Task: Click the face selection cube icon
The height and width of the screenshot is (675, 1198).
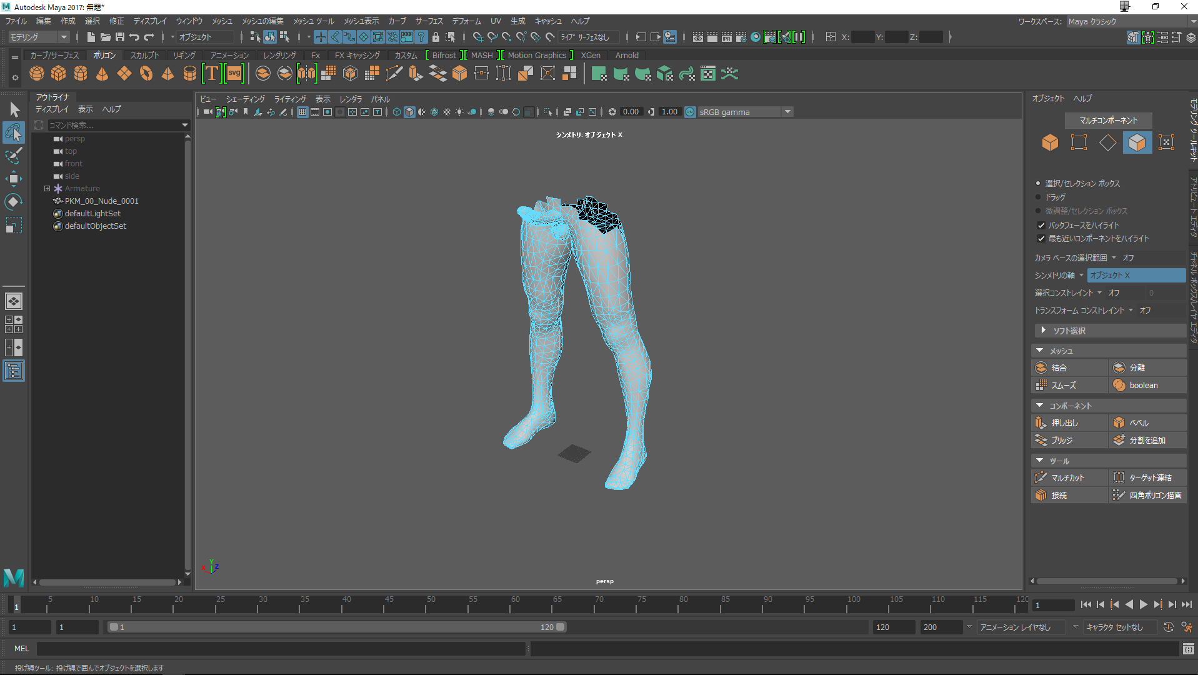Action: (1136, 142)
